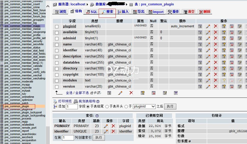Click the with-selected index icon
This screenshot has height=144, width=247.
[x=165, y=93]
